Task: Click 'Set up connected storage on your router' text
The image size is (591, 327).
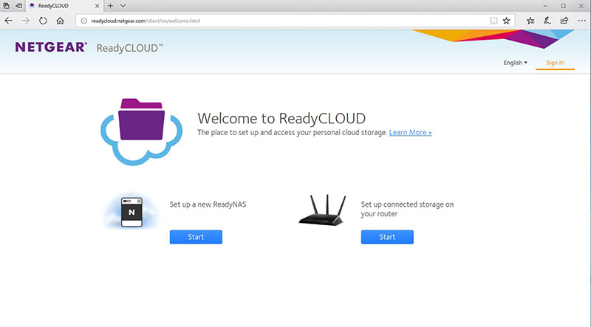Action: coord(407,209)
